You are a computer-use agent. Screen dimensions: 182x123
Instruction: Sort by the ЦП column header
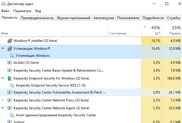(152, 31)
